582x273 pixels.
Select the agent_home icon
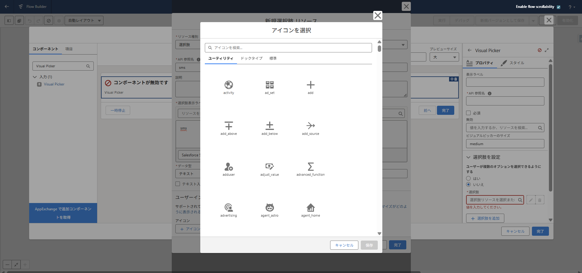[310, 208]
